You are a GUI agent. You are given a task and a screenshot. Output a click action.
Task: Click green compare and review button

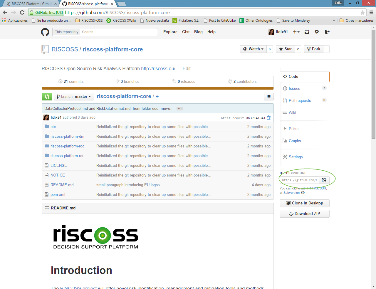point(47,97)
